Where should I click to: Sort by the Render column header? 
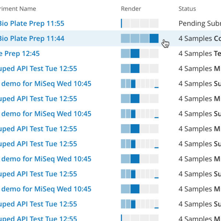tap(131, 8)
